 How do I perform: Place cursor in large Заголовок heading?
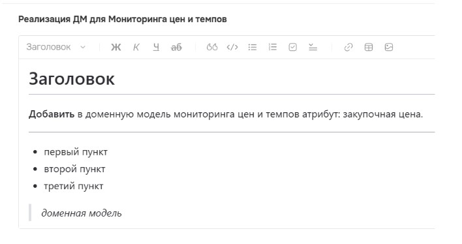[x=72, y=79]
